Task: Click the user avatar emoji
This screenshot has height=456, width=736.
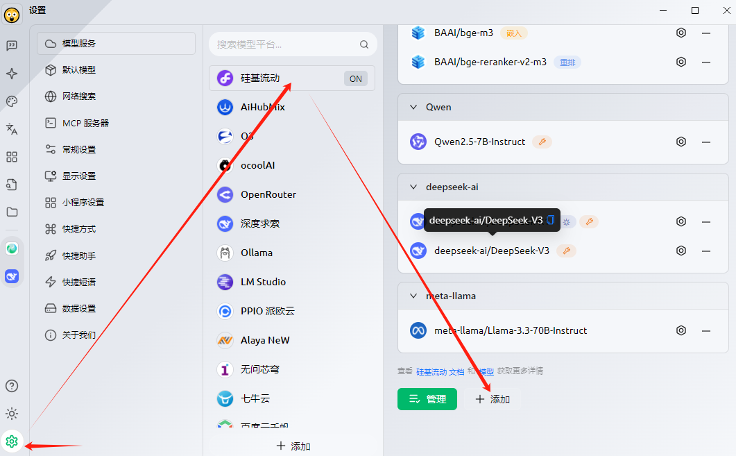Action: (12, 15)
